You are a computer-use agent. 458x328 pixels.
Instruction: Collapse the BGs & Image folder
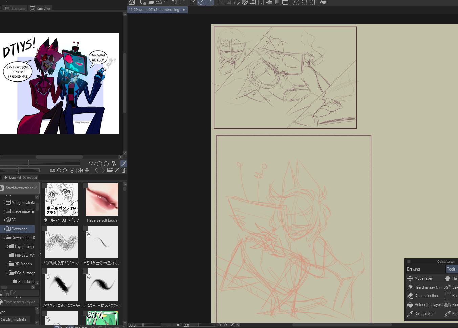[x=7, y=273]
